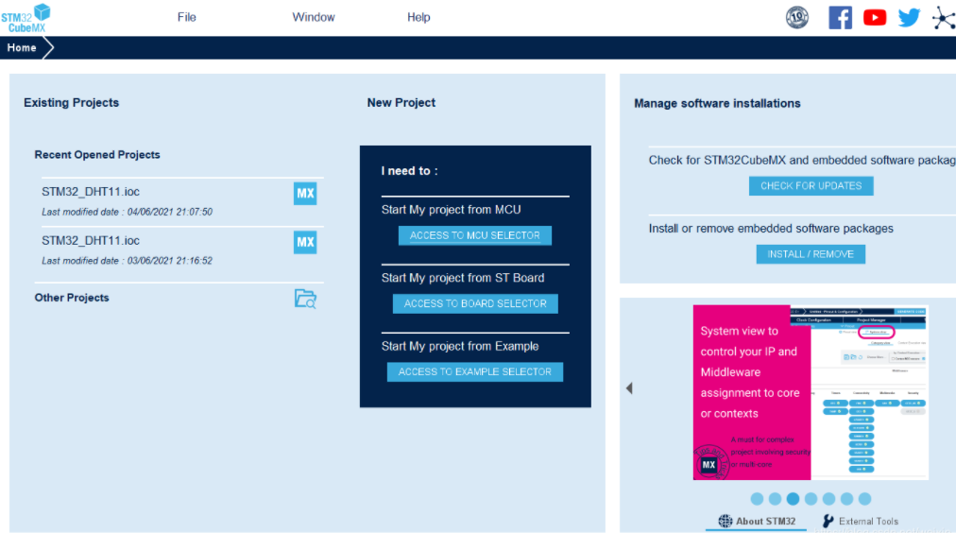Go to previous carousel slide arrow
956x533 pixels.
click(630, 388)
